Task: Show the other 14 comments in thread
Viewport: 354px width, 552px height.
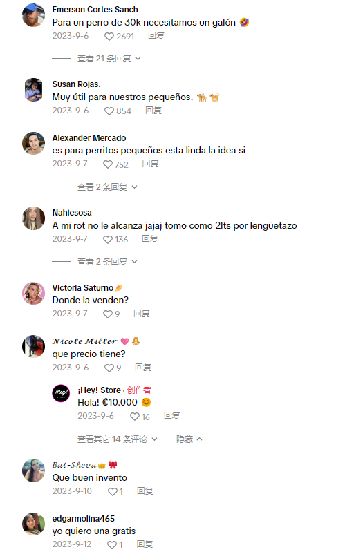Action: tap(118, 439)
